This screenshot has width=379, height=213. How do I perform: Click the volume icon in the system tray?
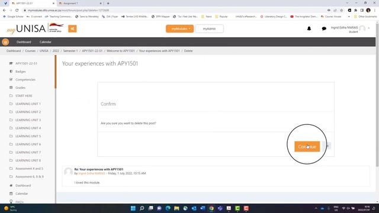tap(348, 208)
